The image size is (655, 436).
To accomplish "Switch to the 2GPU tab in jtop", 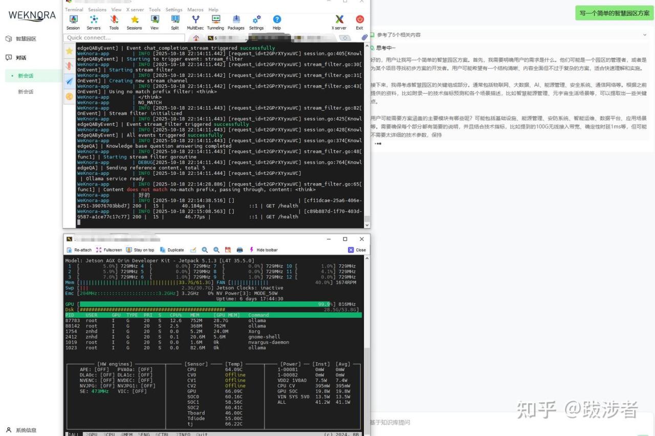I will click(92, 434).
